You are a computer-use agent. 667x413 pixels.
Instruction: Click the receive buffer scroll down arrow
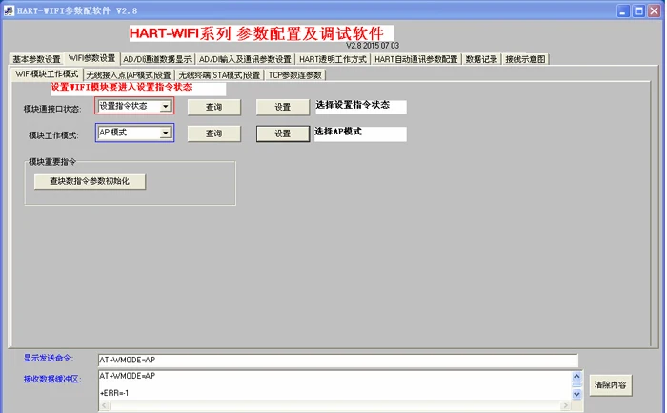click(x=576, y=394)
